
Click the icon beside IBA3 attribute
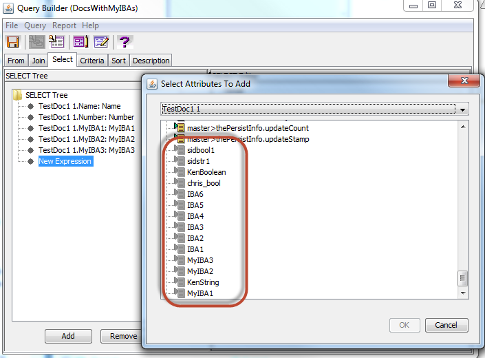coord(180,227)
